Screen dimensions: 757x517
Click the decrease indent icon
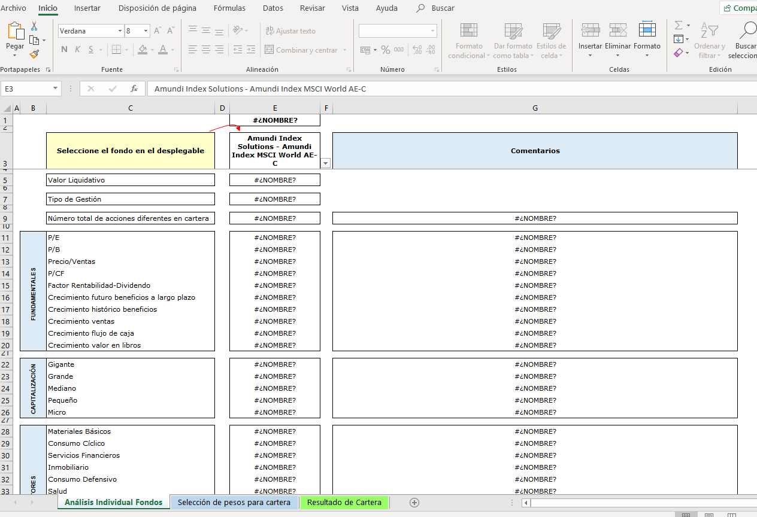[238, 50]
